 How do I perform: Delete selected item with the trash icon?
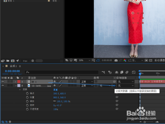pos(33,61)
